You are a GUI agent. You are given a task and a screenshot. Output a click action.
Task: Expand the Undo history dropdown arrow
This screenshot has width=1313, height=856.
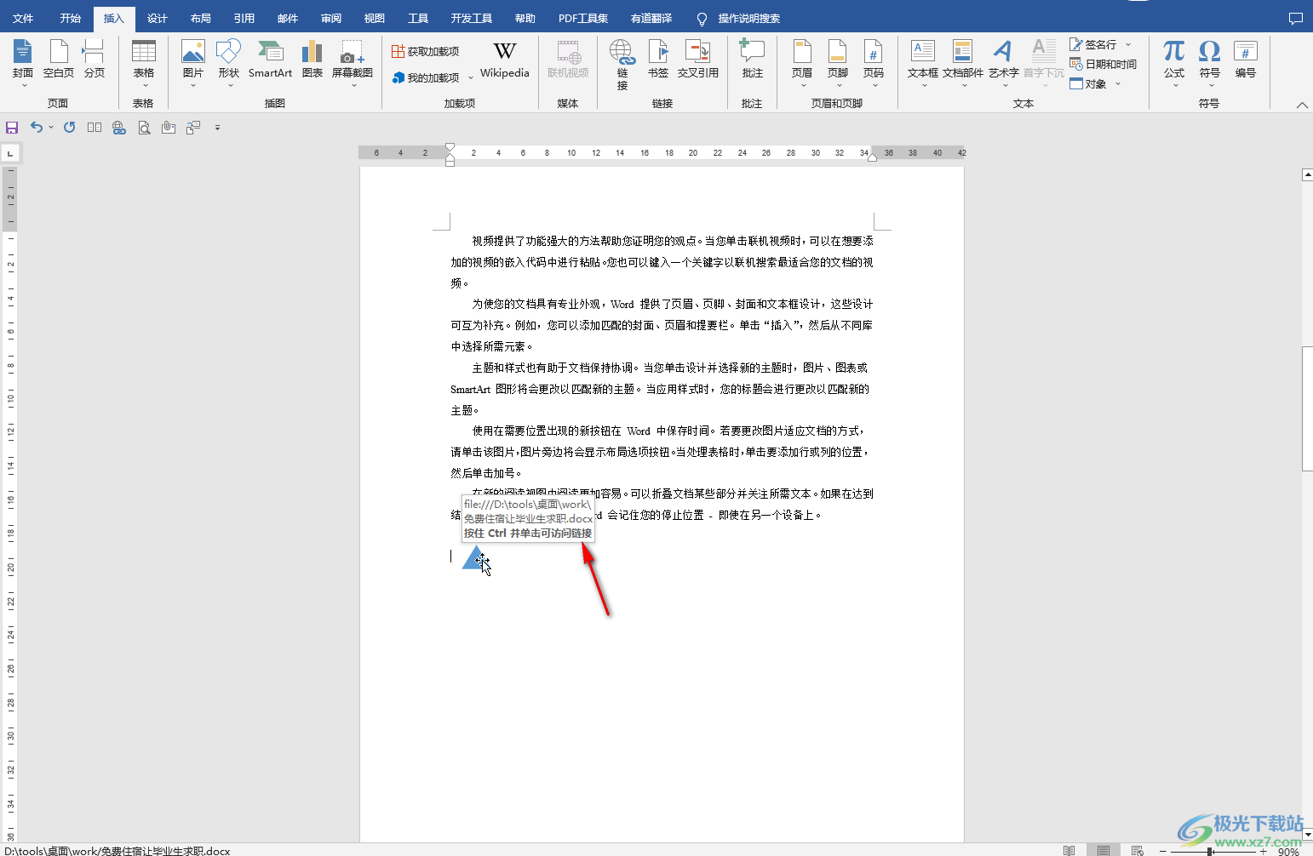[51, 128]
